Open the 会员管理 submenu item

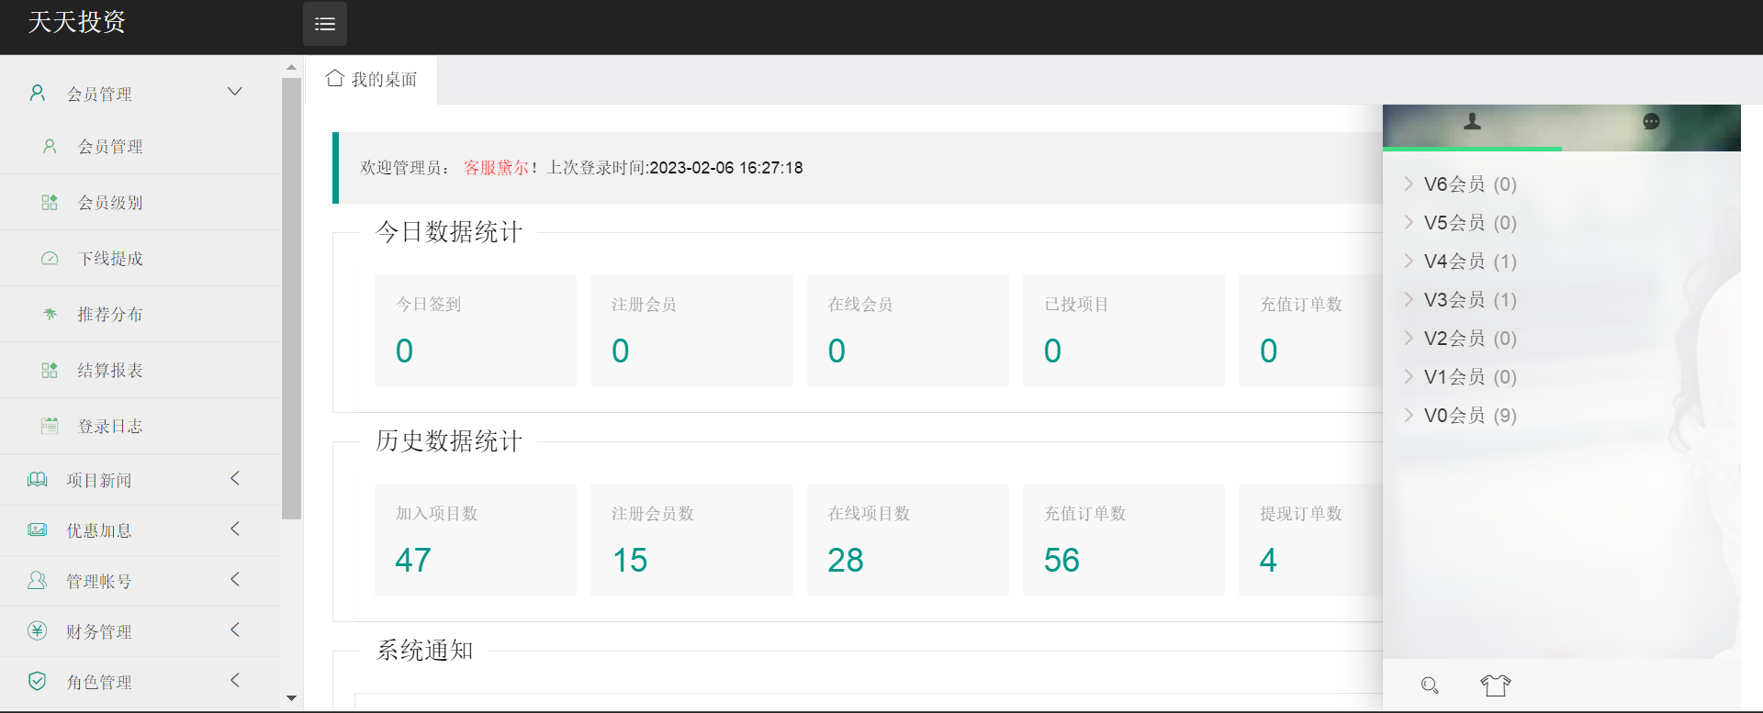click(x=140, y=147)
